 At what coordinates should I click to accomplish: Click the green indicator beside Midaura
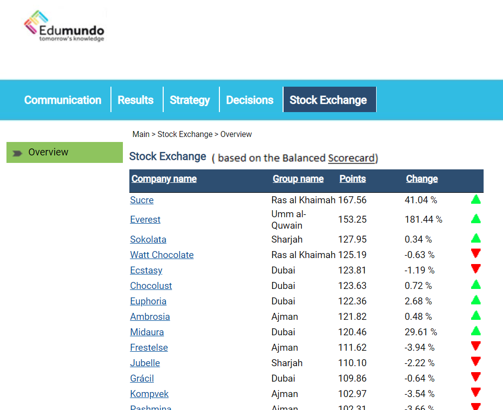tap(476, 331)
